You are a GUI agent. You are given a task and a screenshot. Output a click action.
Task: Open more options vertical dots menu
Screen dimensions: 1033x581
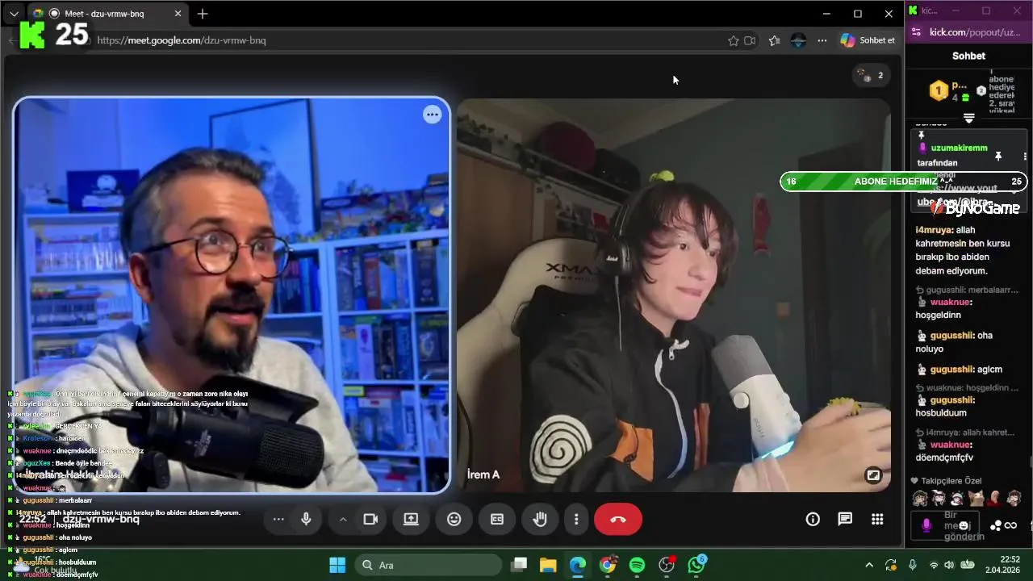tap(576, 520)
